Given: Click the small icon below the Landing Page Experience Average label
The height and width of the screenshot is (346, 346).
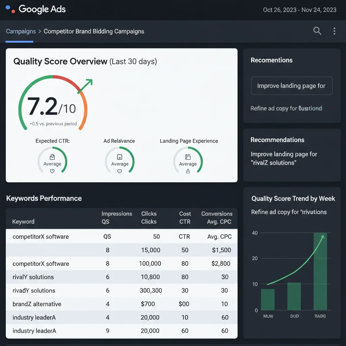Looking at the screenshot, I should click(x=188, y=171).
